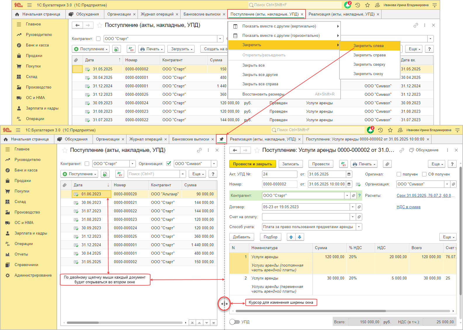Expand Организация dropdown in document form
This screenshot has width=463, height=330.
[447, 184]
